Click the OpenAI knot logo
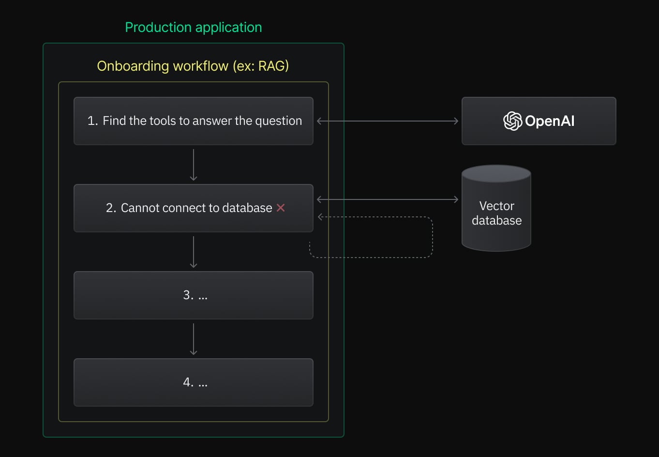 tap(512, 121)
